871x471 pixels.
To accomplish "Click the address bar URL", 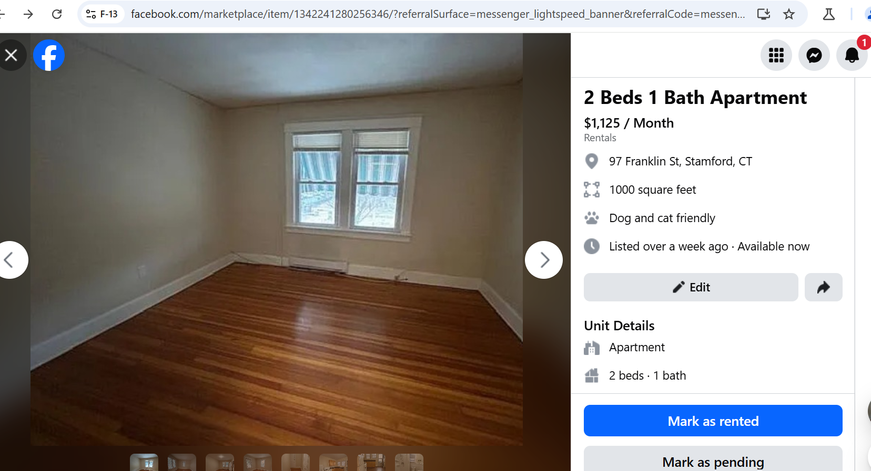I will pyautogui.click(x=438, y=14).
